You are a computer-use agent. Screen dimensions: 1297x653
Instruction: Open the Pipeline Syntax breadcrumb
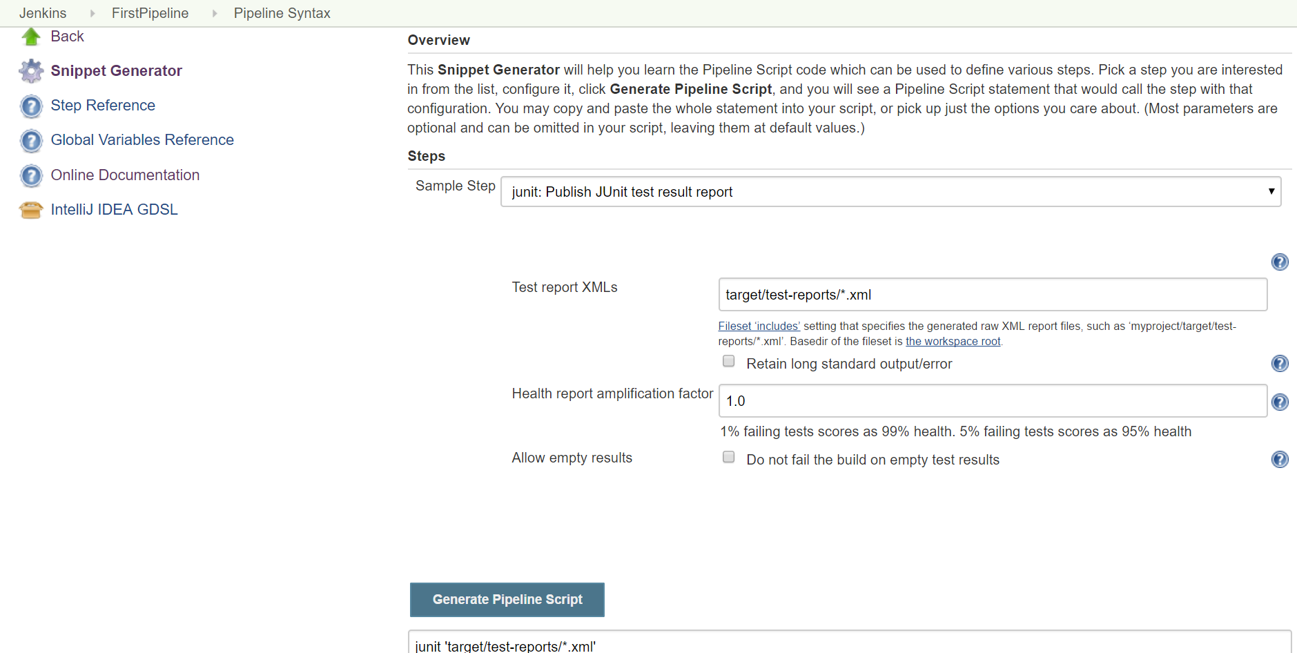click(282, 13)
